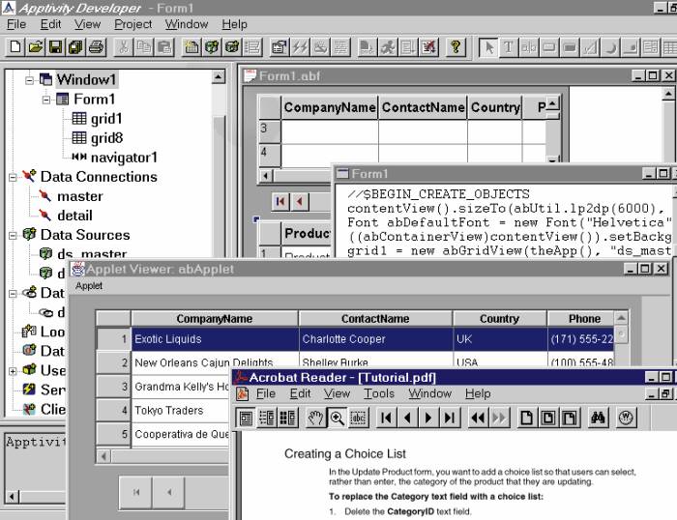Image resolution: width=677 pixels, height=520 pixels.
Task: Open the Applet menu in Applet Viewer
Action: pos(89,286)
